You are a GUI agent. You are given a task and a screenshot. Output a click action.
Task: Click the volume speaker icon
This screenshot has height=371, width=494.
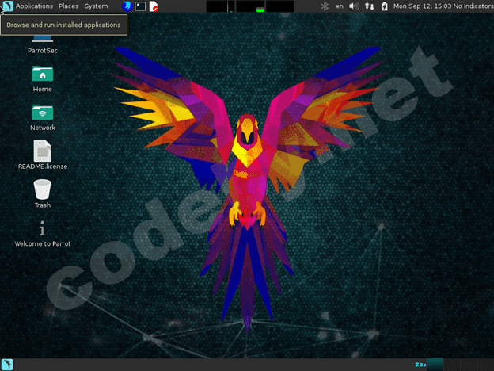[354, 6]
